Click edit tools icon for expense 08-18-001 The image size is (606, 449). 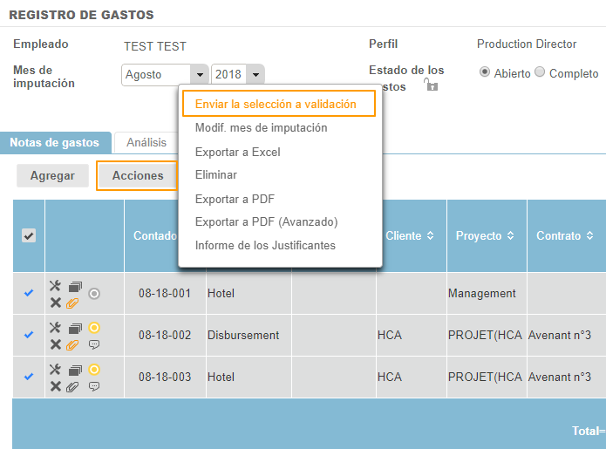point(55,285)
